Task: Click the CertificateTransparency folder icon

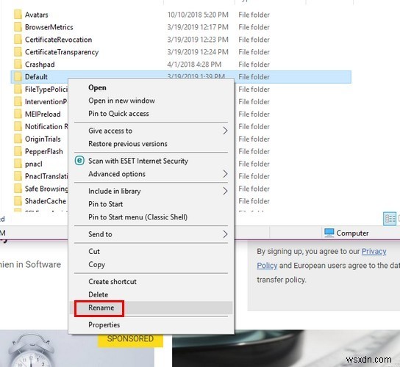Action: coord(18,52)
